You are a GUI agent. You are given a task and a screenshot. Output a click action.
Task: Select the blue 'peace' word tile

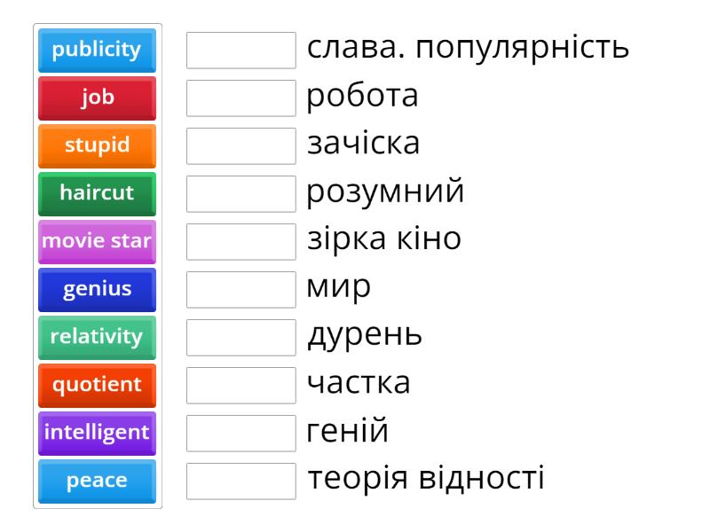pos(97,481)
